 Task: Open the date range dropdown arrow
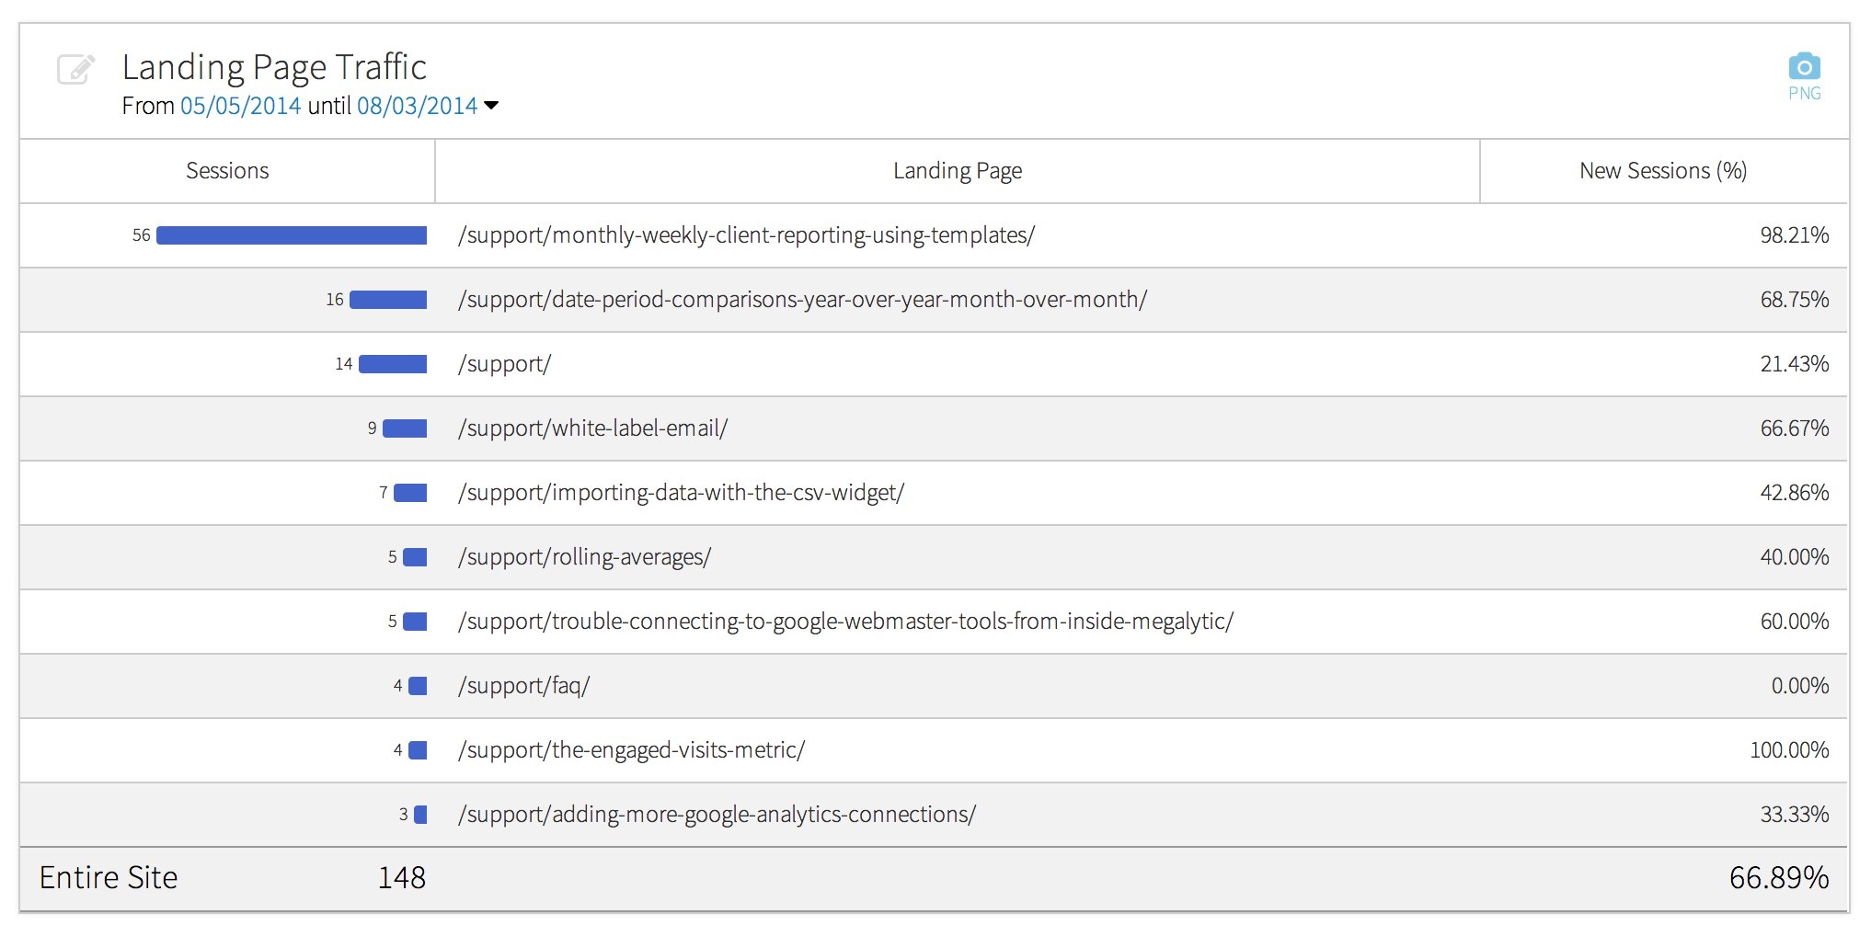click(x=491, y=106)
